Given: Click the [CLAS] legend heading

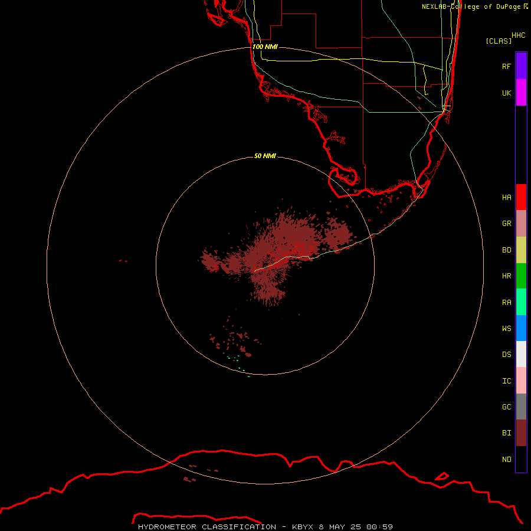Looking at the screenshot, I should pyautogui.click(x=499, y=41).
